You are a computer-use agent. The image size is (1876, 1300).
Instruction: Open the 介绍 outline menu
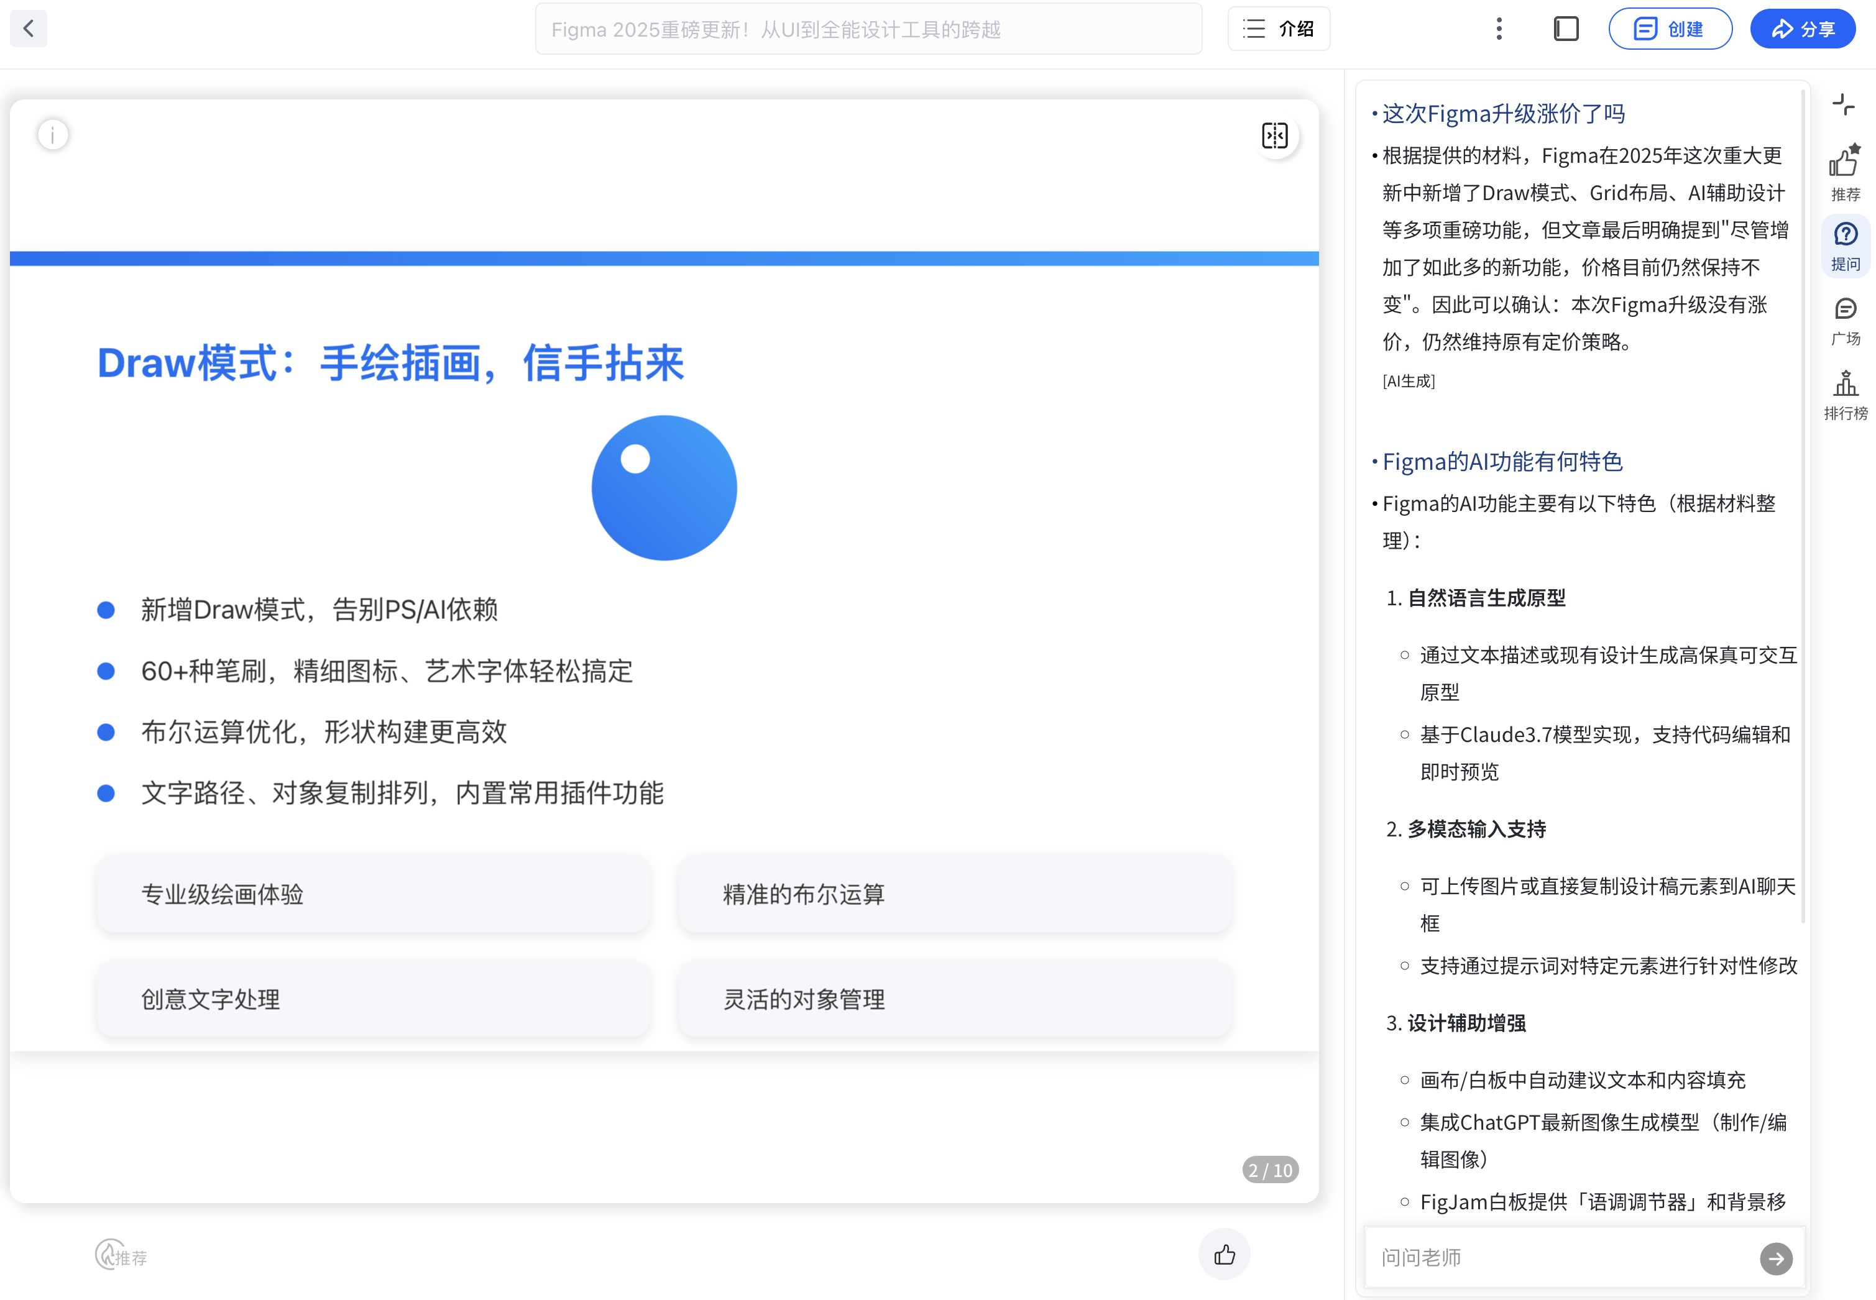[x=1278, y=29]
